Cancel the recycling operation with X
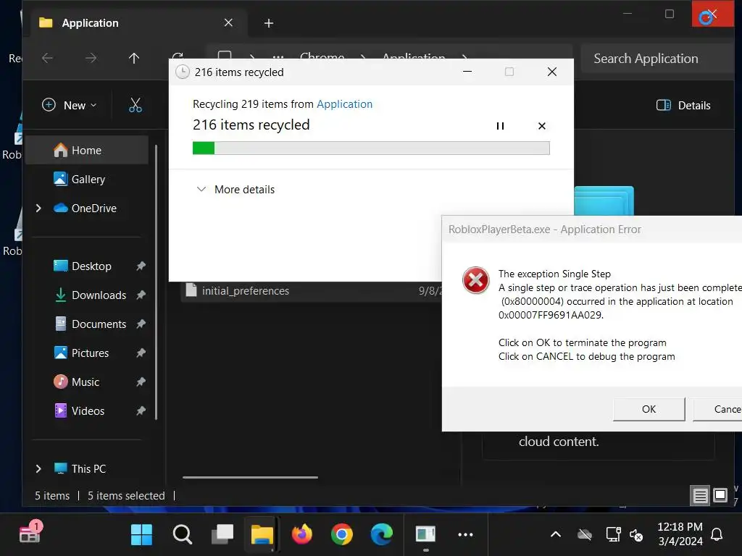 click(542, 126)
